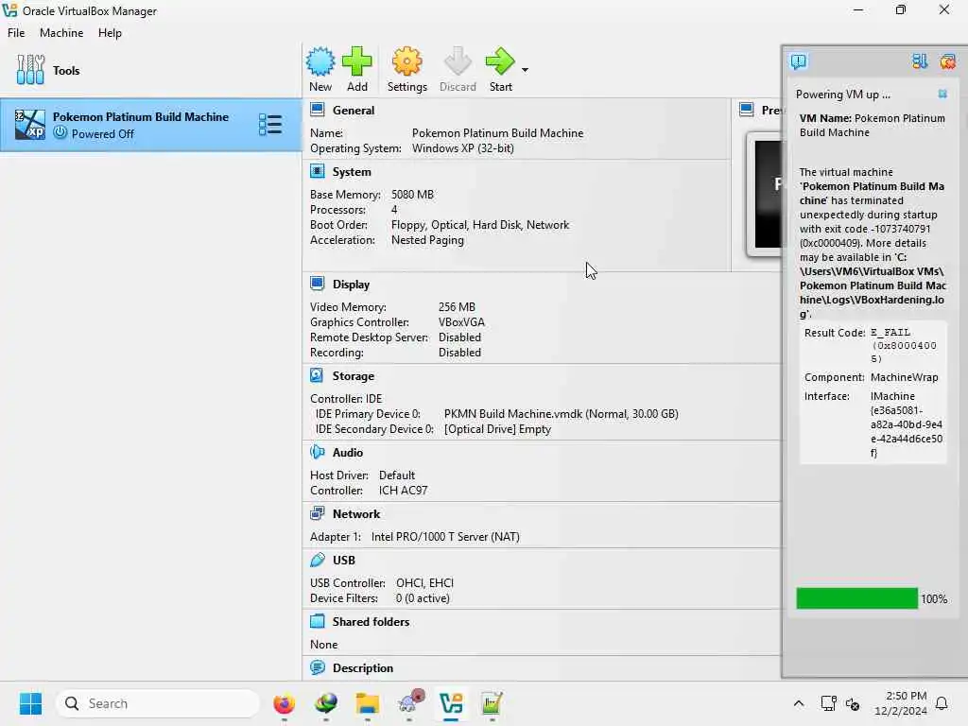The height and width of the screenshot is (726, 968).
Task: Click the Display section monitor icon
Action: coord(318,284)
